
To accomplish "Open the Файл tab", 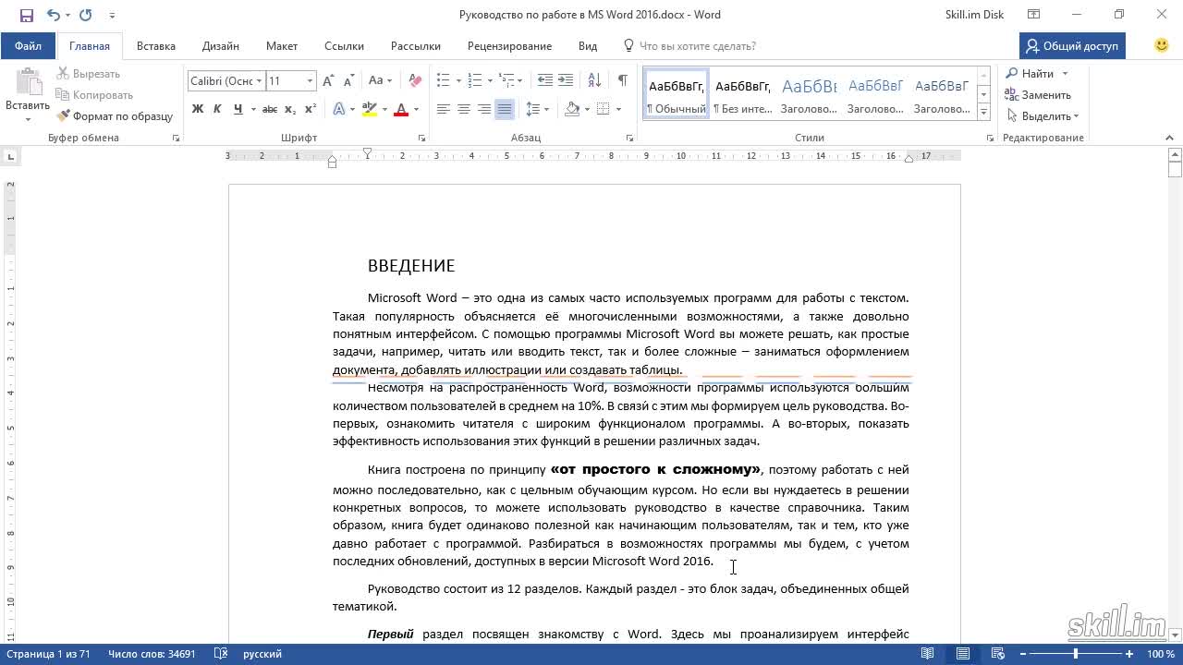I will pyautogui.click(x=28, y=45).
